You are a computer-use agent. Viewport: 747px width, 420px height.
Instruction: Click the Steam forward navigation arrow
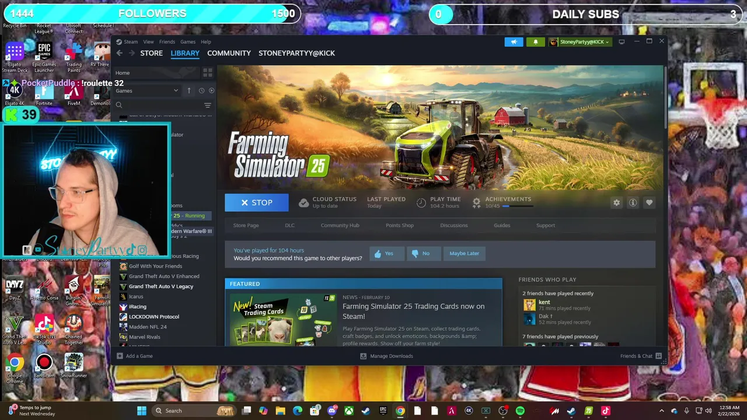[131, 53]
